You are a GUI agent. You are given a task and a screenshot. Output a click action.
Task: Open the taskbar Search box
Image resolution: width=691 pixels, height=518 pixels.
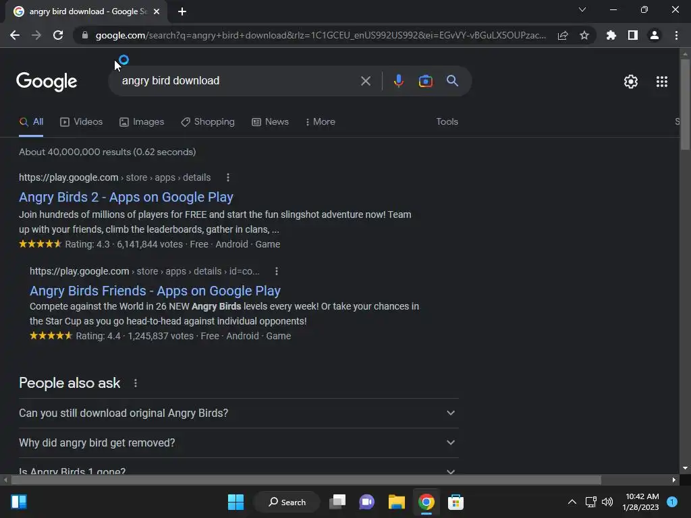point(287,502)
